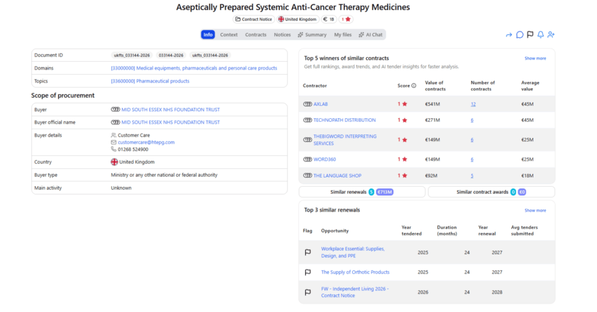The image size is (597, 312).
Task: Open the Pharmaceutical products topic link
Action: tap(150, 81)
